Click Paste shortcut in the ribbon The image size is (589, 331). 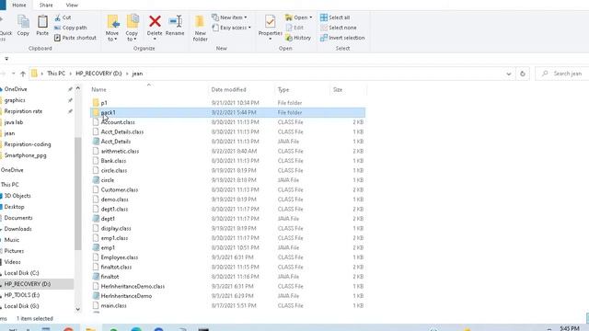point(75,38)
